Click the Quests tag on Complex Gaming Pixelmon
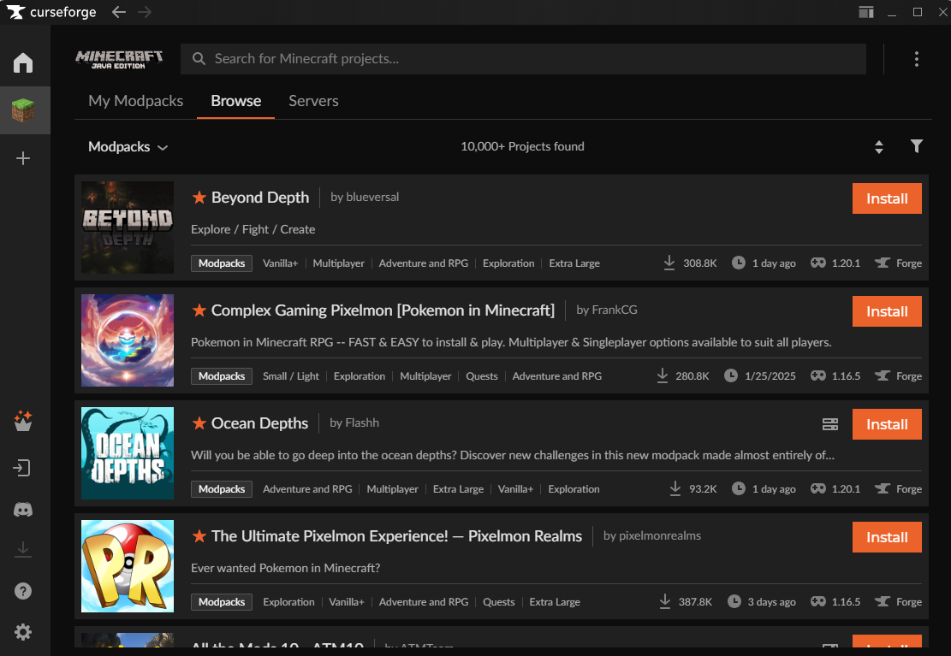 (482, 376)
